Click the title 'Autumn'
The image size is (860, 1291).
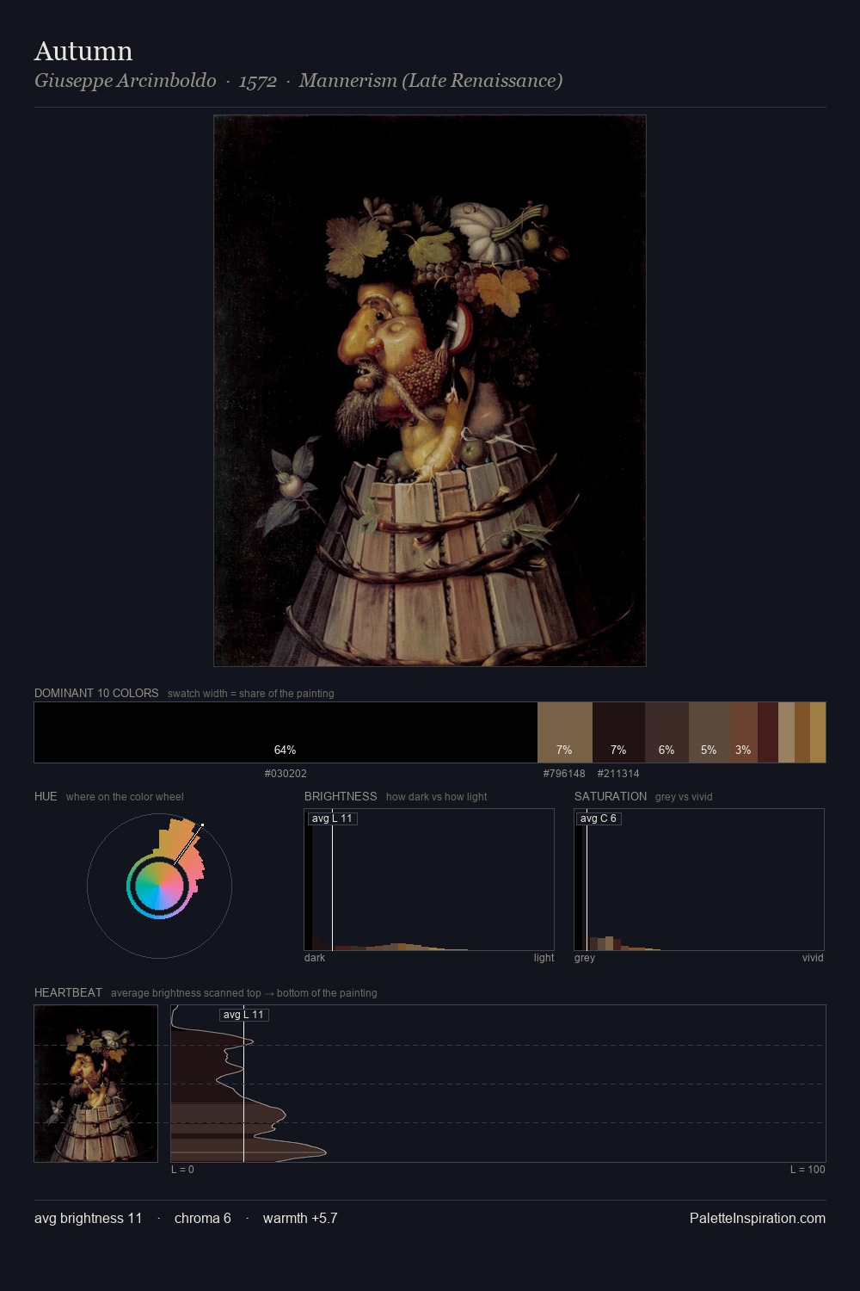click(x=83, y=51)
